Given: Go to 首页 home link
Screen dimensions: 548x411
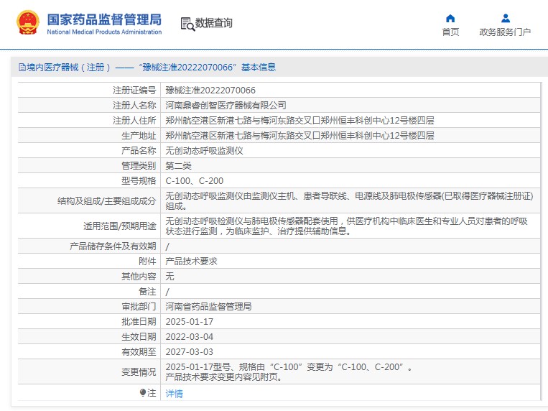Looking at the screenshot, I should click(x=450, y=32).
